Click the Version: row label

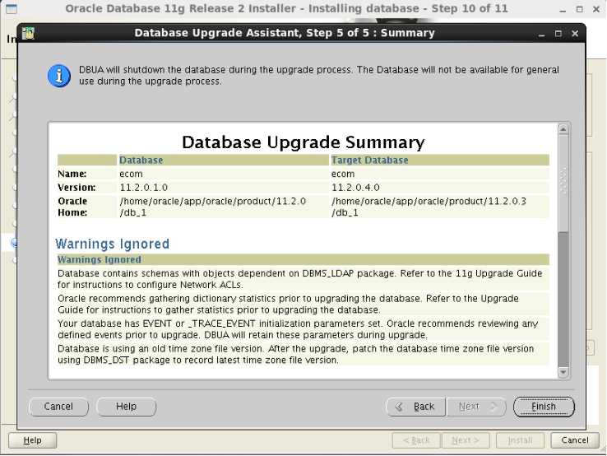76,188
